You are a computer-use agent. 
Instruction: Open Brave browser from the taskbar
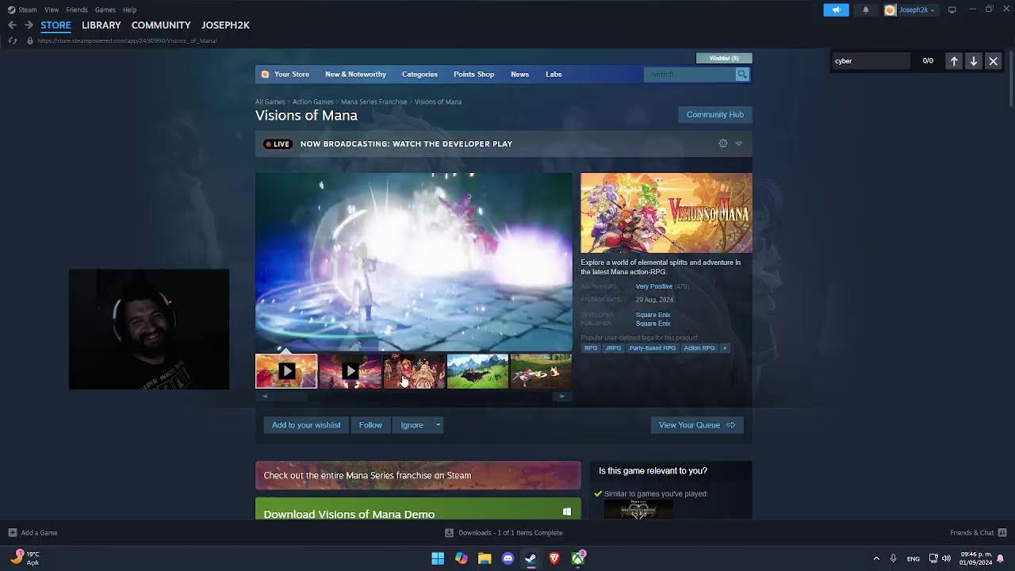click(x=554, y=558)
